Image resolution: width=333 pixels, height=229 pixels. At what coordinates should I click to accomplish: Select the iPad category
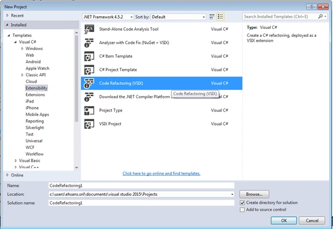[x=30, y=101]
